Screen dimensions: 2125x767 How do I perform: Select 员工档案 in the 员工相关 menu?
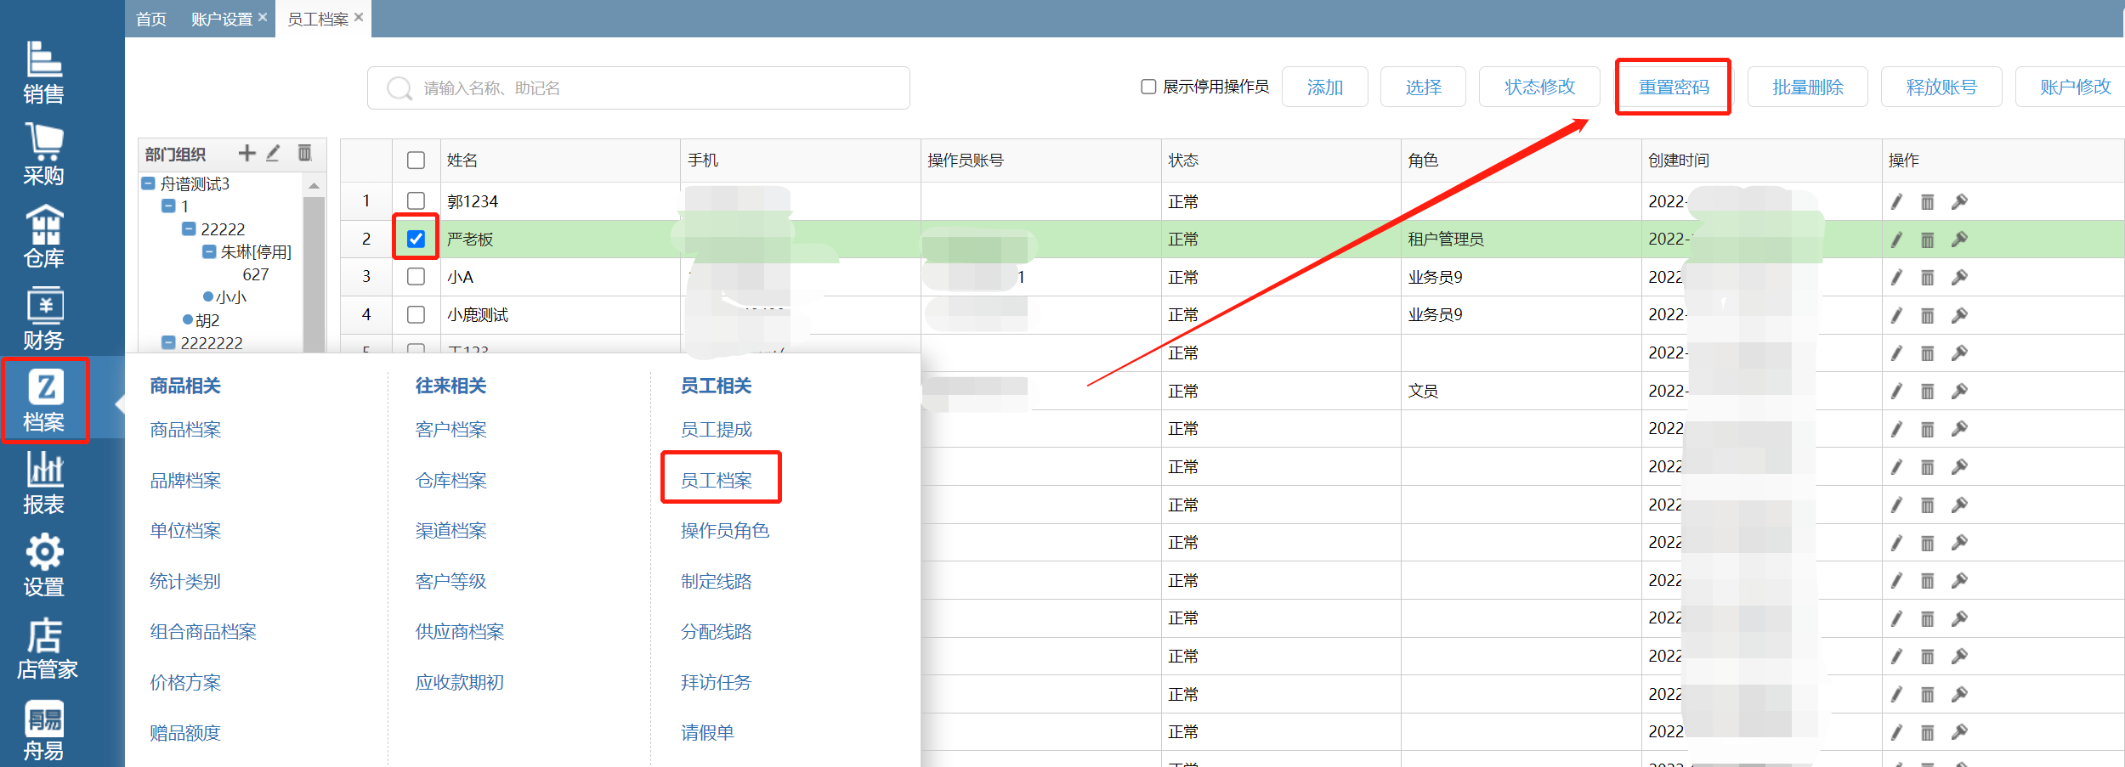pos(716,481)
